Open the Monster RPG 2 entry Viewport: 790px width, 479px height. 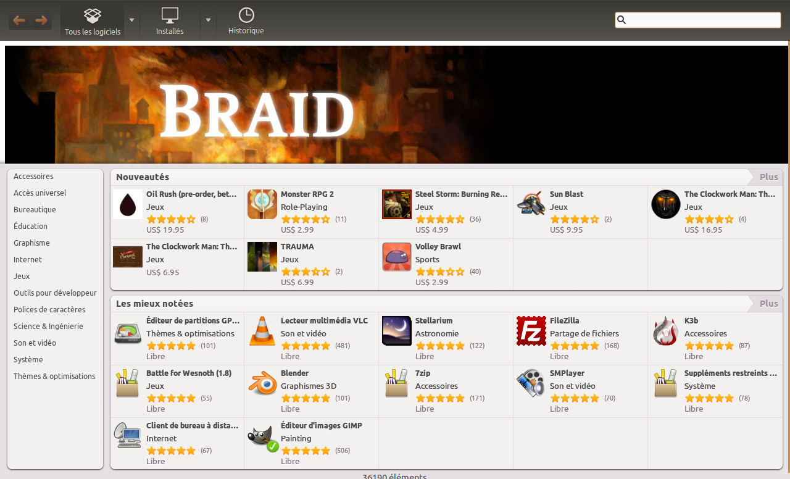tap(312, 212)
